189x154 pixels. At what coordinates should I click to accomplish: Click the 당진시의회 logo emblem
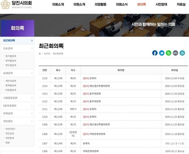[x=5, y=5]
